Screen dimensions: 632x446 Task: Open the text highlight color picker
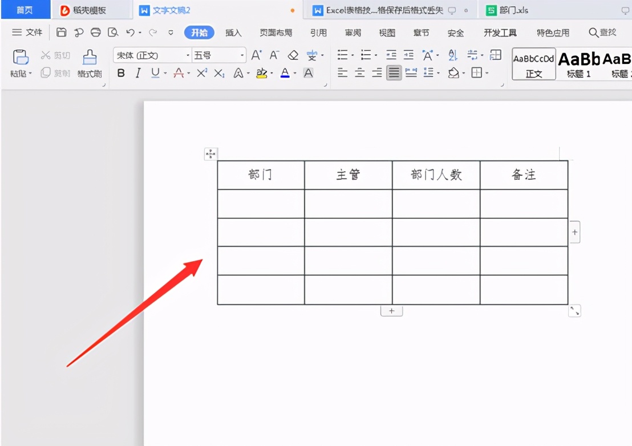click(x=272, y=74)
